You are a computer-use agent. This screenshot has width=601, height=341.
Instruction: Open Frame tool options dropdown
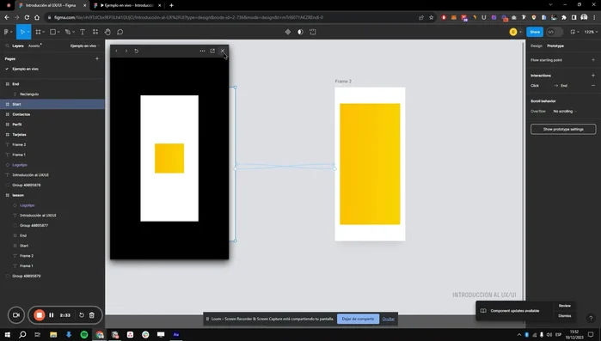pyautogui.click(x=44, y=32)
